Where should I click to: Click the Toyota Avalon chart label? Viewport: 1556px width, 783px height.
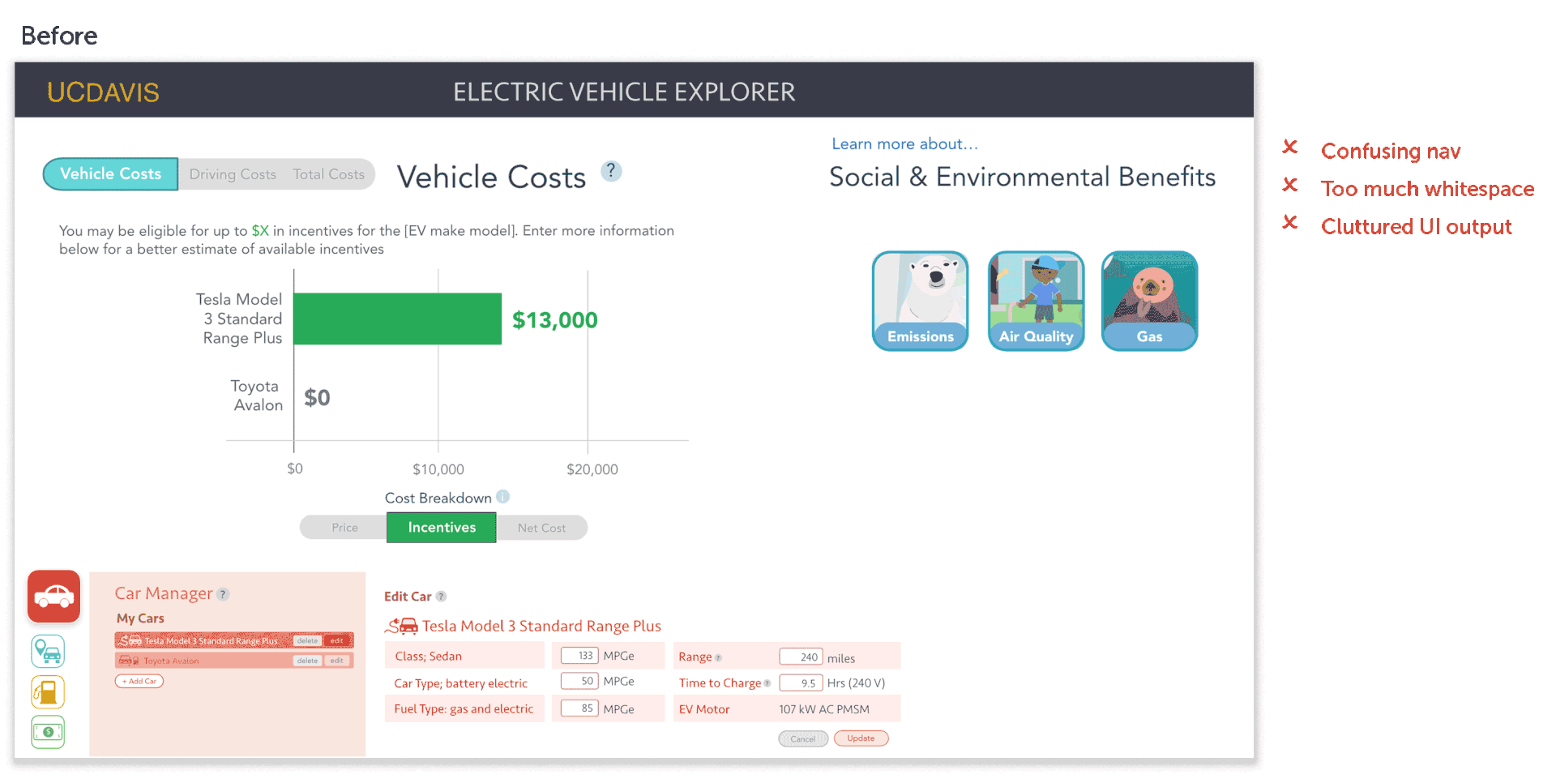click(x=257, y=396)
